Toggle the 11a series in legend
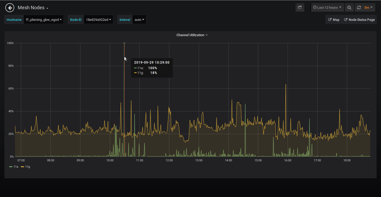The height and width of the screenshot is (197, 381). tap(16, 167)
